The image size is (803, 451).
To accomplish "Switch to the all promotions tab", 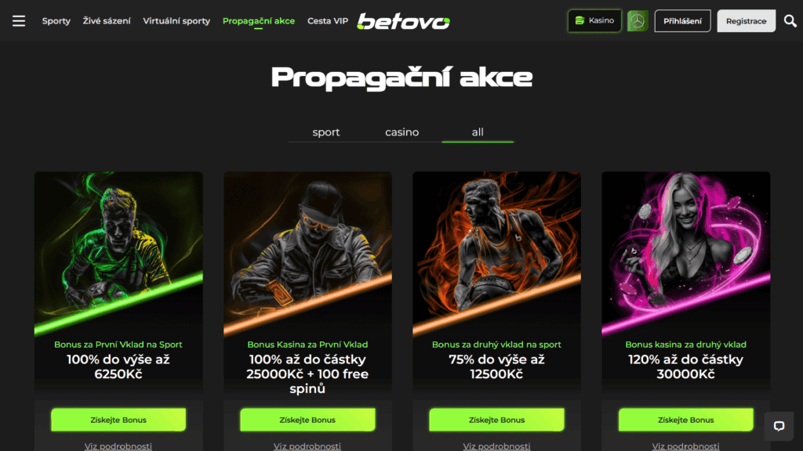I will 478,132.
